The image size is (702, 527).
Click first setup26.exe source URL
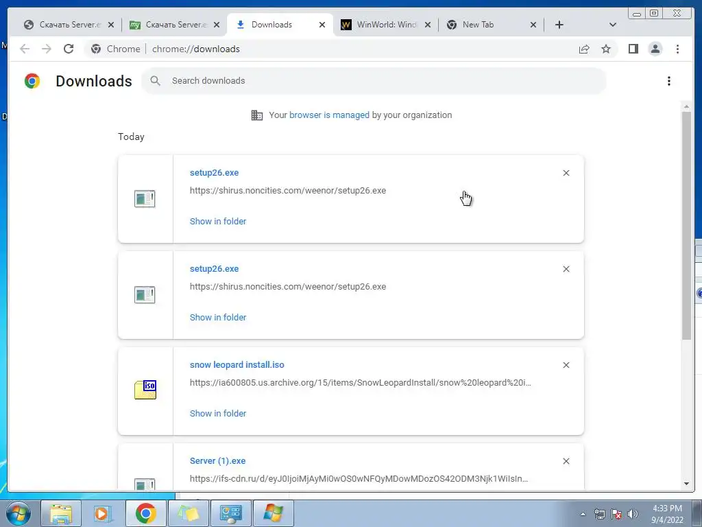tap(288, 191)
